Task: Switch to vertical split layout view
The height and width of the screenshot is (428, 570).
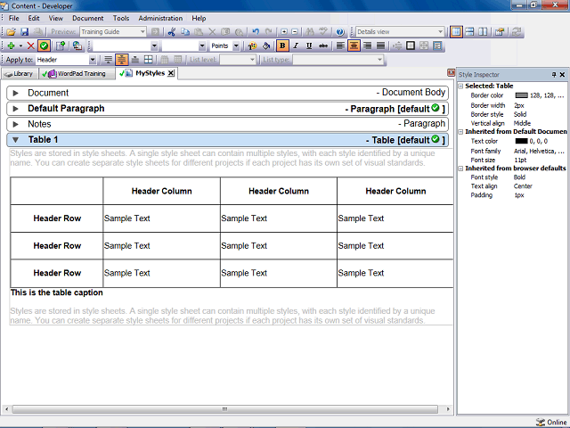Action: [x=483, y=32]
